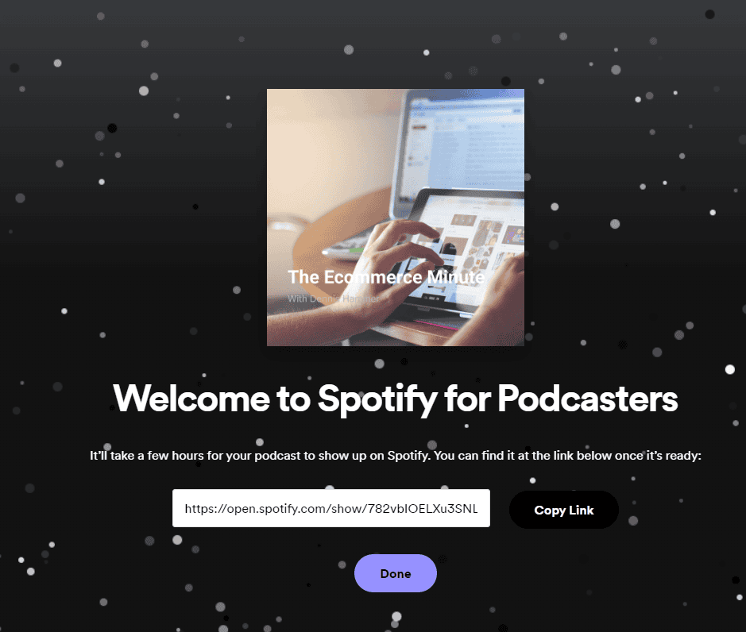Click the word "Spotify" in the large heading
Viewport: 746px width, 632px height.
pyautogui.click(x=377, y=399)
